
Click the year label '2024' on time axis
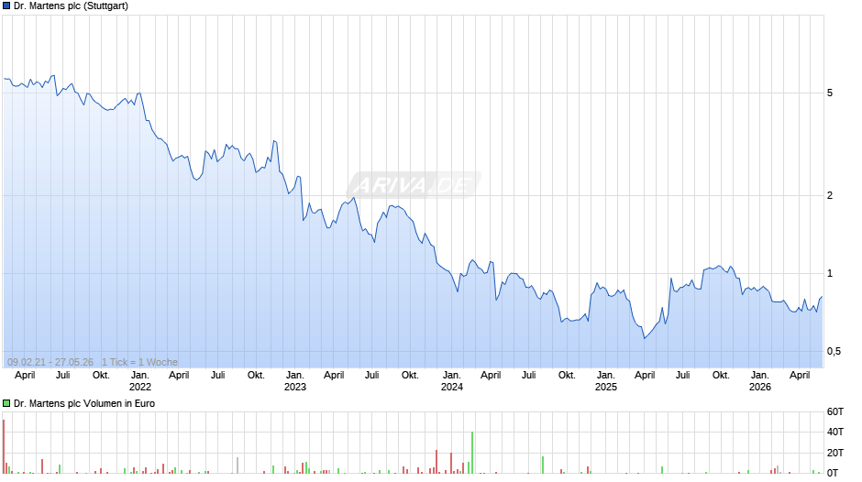(452, 387)
